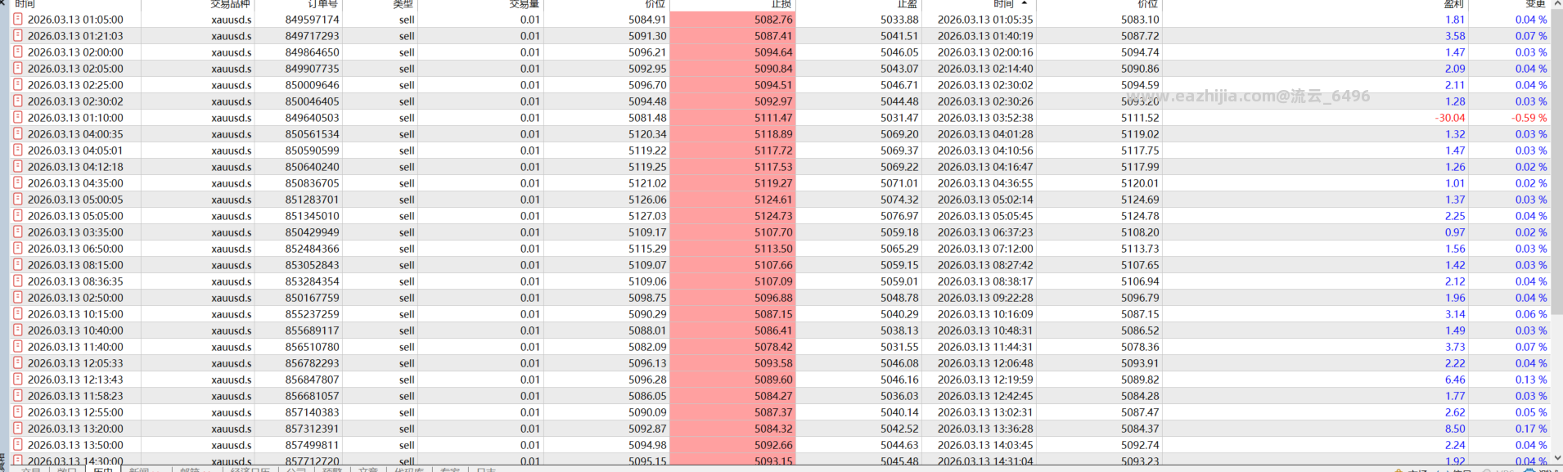Click order icon for 2026.03.13 13:20:00 row

point(18,428)
